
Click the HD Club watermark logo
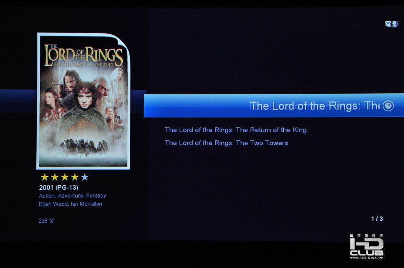click(x=367, y=247)
